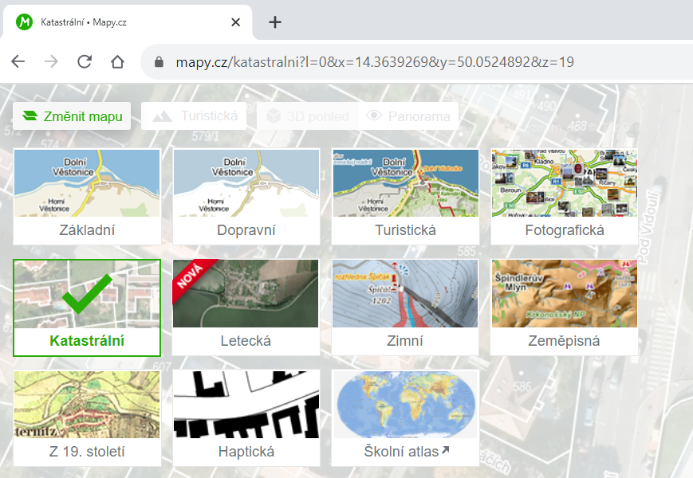693x478 pixels.
Task: Open the Školní atlas external link
Action: tap(405, 418)
